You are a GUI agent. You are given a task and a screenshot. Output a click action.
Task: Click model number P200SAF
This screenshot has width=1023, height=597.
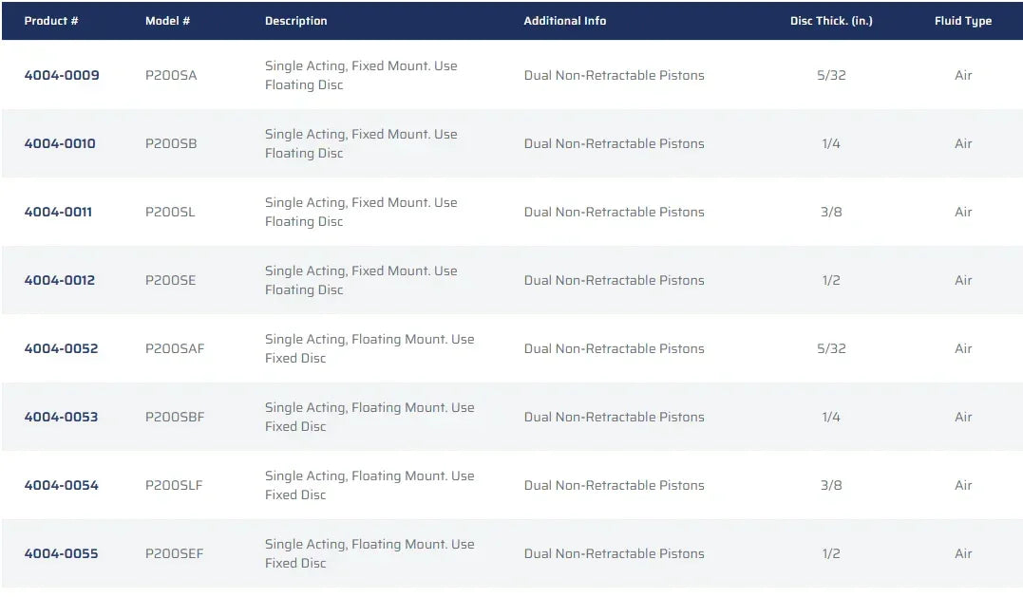(175, 349)
